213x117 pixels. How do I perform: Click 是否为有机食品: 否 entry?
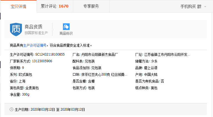(149, 81)
